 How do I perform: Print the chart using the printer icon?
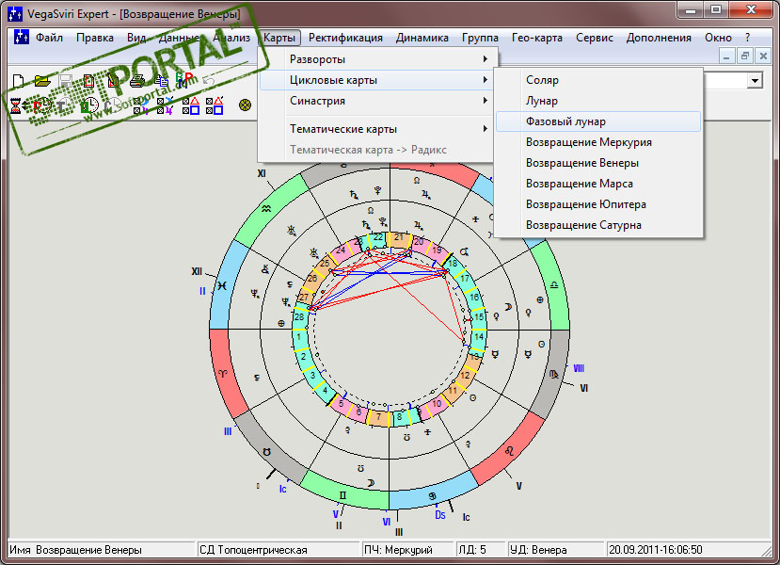(137, 81)
